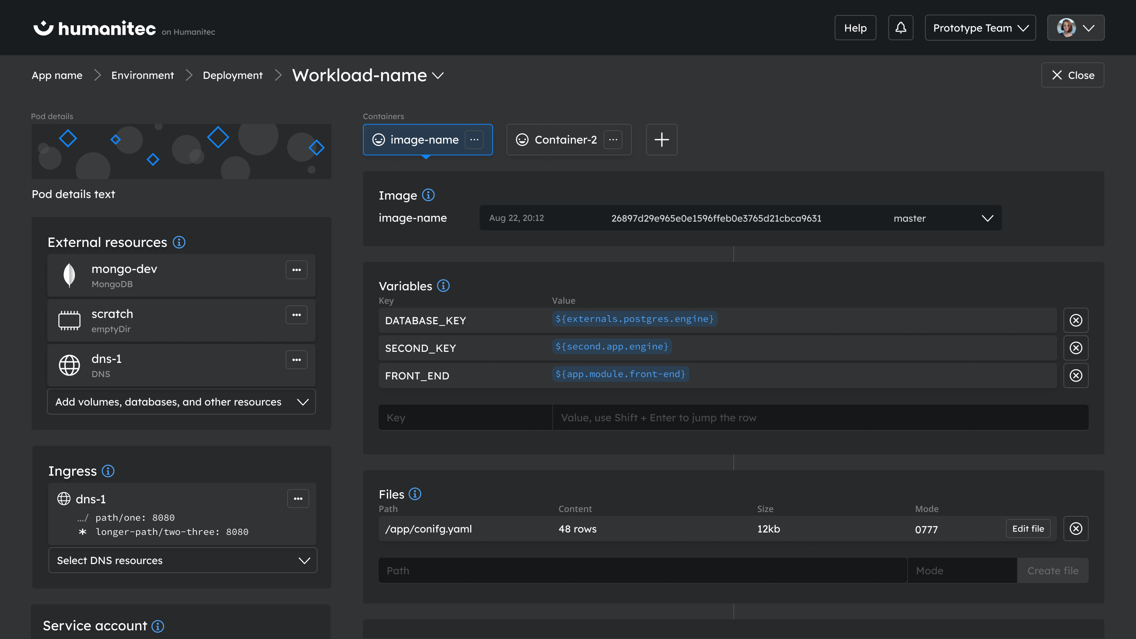Expand the master branch dropdown for image-name

tap(987, 218)
